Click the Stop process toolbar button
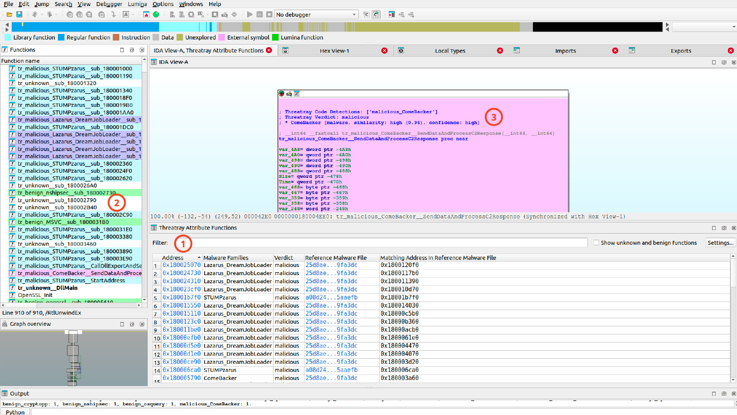Screen dimensions: 737x415 270,15
